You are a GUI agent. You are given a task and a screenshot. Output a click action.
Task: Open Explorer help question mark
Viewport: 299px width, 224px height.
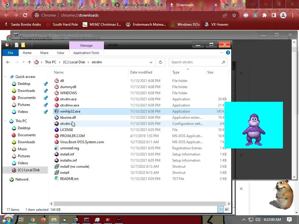[228, 52]
